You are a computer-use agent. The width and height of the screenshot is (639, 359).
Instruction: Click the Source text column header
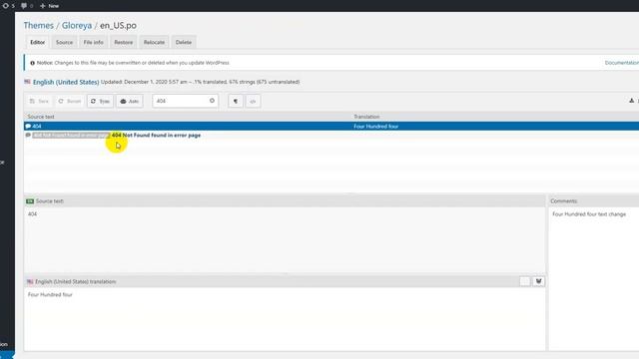(x=41, y=117)
